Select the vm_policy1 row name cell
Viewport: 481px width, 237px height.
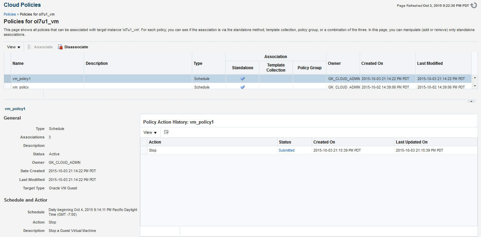coord(47,79)
